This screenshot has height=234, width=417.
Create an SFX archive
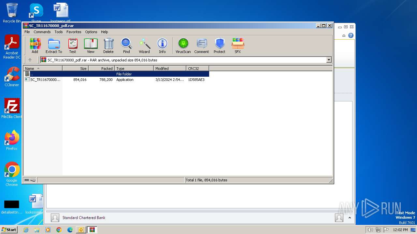tap(238, 46)
